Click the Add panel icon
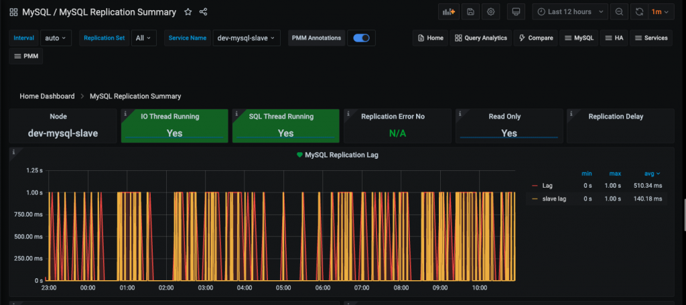This screenshot has height=305, width=686. click(448, 12)
